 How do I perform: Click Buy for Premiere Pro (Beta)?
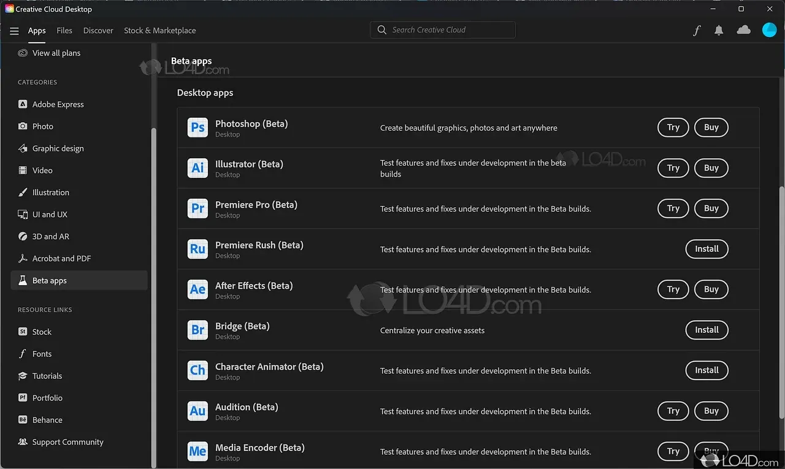point(711,208)
